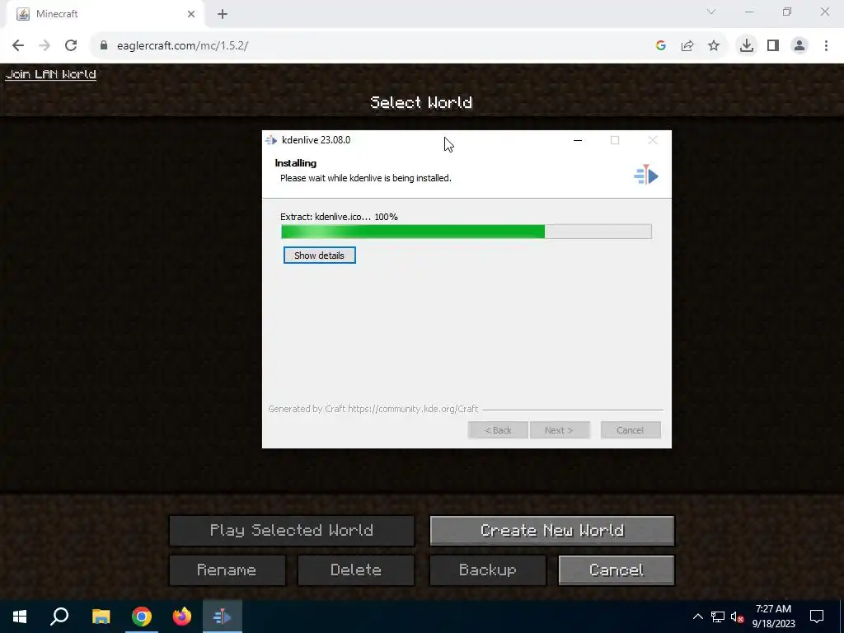Click 'Extract: kdenlive.ico... 100%' status text
The width and height of the screenshot is (844, 633).
pyautogui.click(x=339, y=217)
